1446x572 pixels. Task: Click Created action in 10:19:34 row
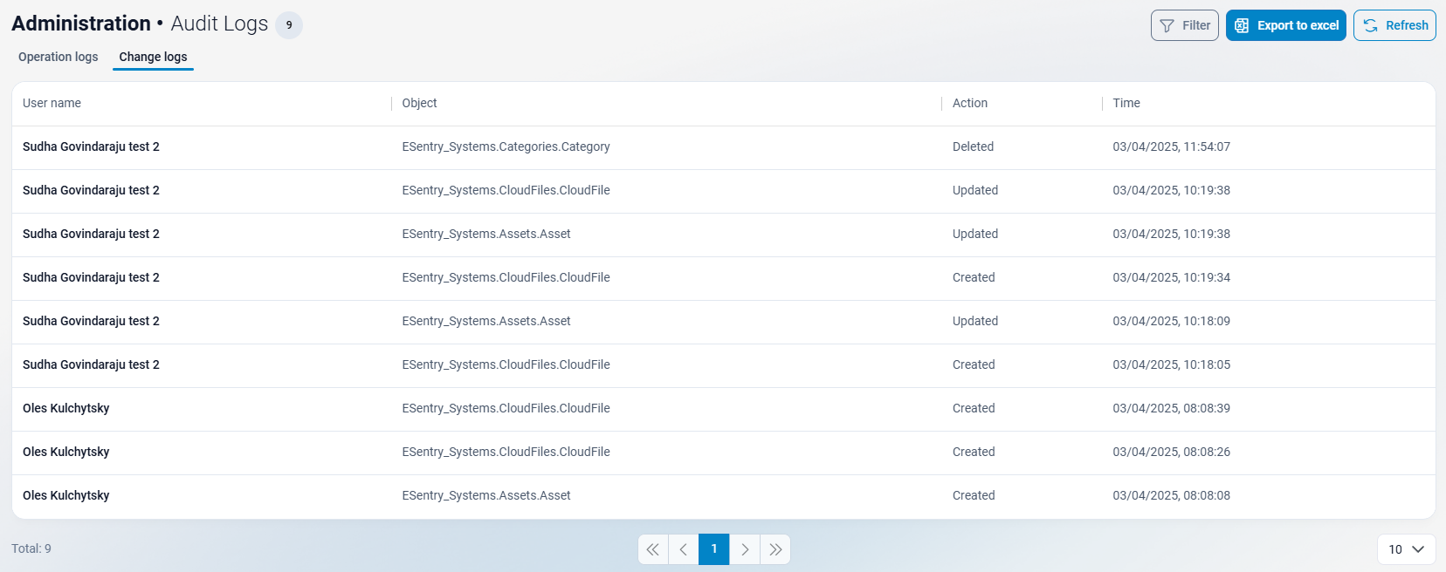pos(974,277)
